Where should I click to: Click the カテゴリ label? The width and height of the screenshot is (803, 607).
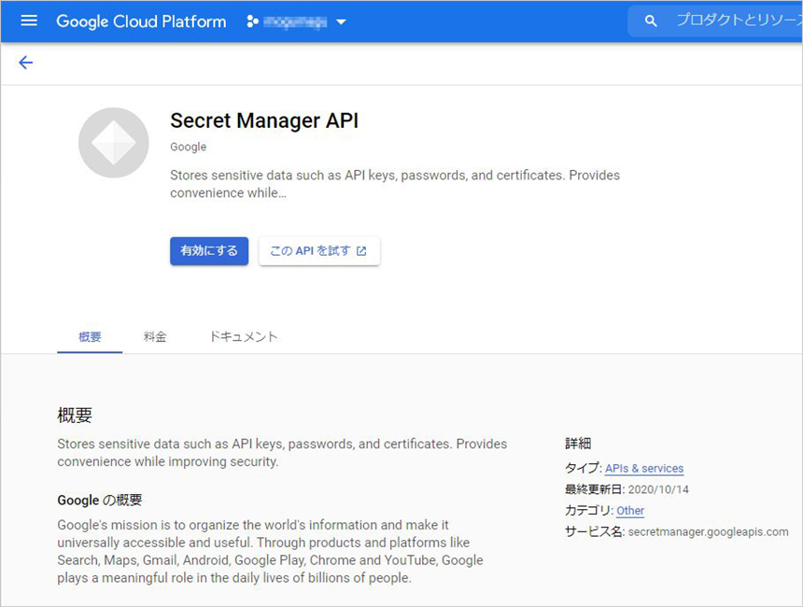589,511
